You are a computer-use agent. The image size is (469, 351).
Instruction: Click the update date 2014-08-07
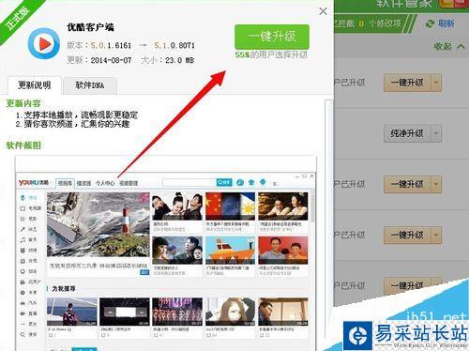pyautogui.click(x=111, y=60)
